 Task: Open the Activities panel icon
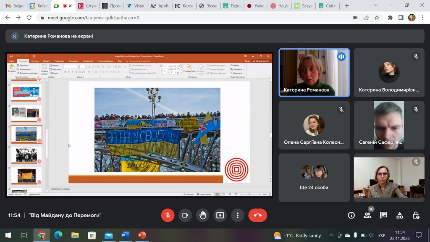point(400,215)
